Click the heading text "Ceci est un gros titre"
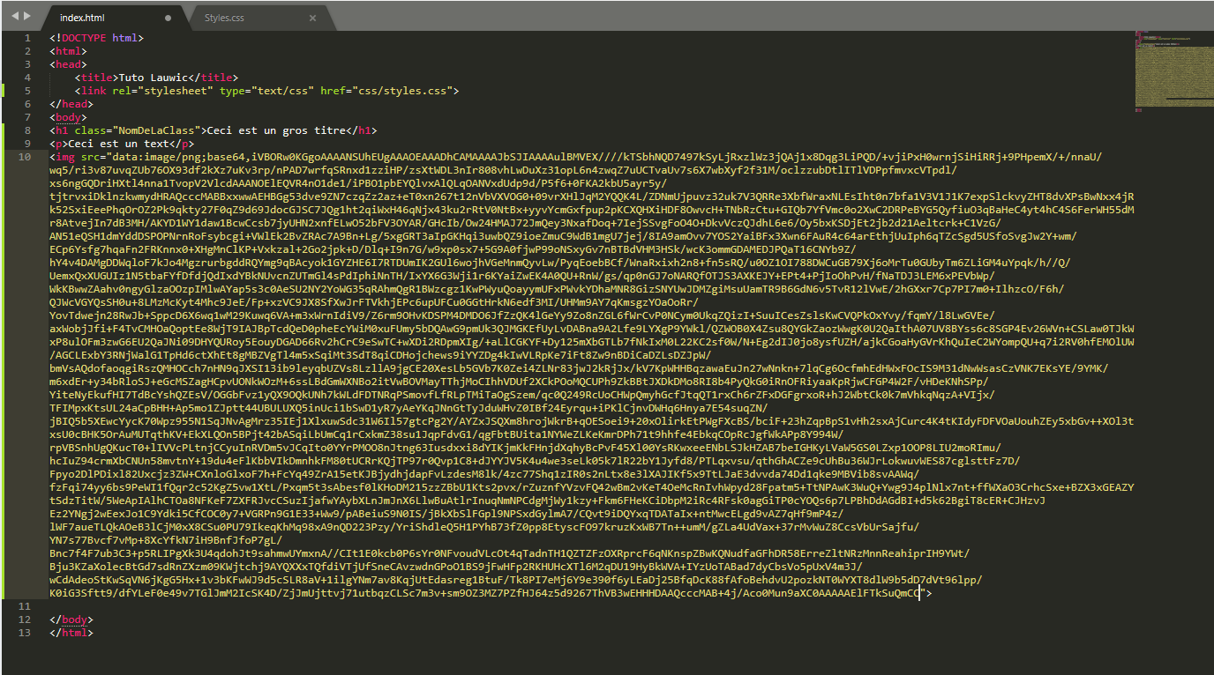The image size is (1214, 675). pos(275,130)
